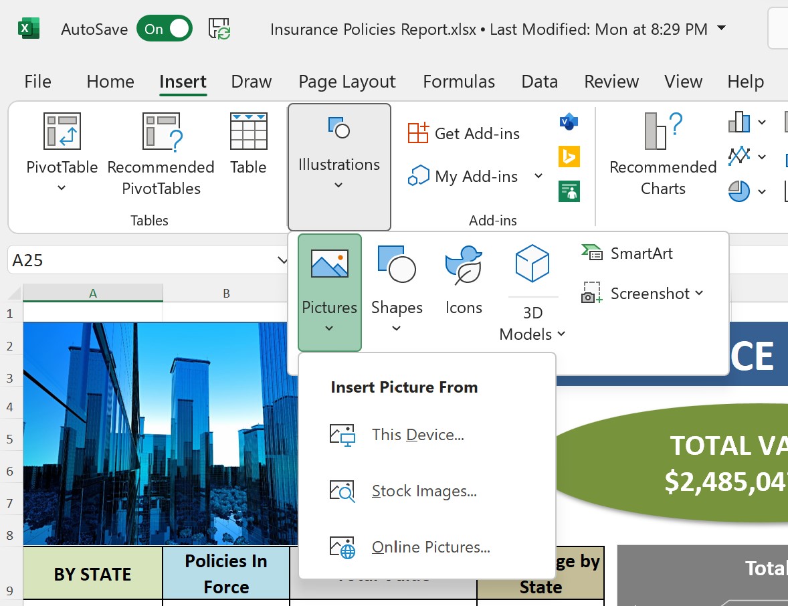
Task: Switch to the Page Layout tab
Action: pyautogui.click(x=347, y=82)
